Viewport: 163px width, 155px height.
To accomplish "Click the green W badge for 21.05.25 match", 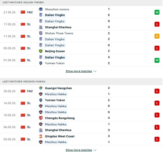I will [157, 12].
